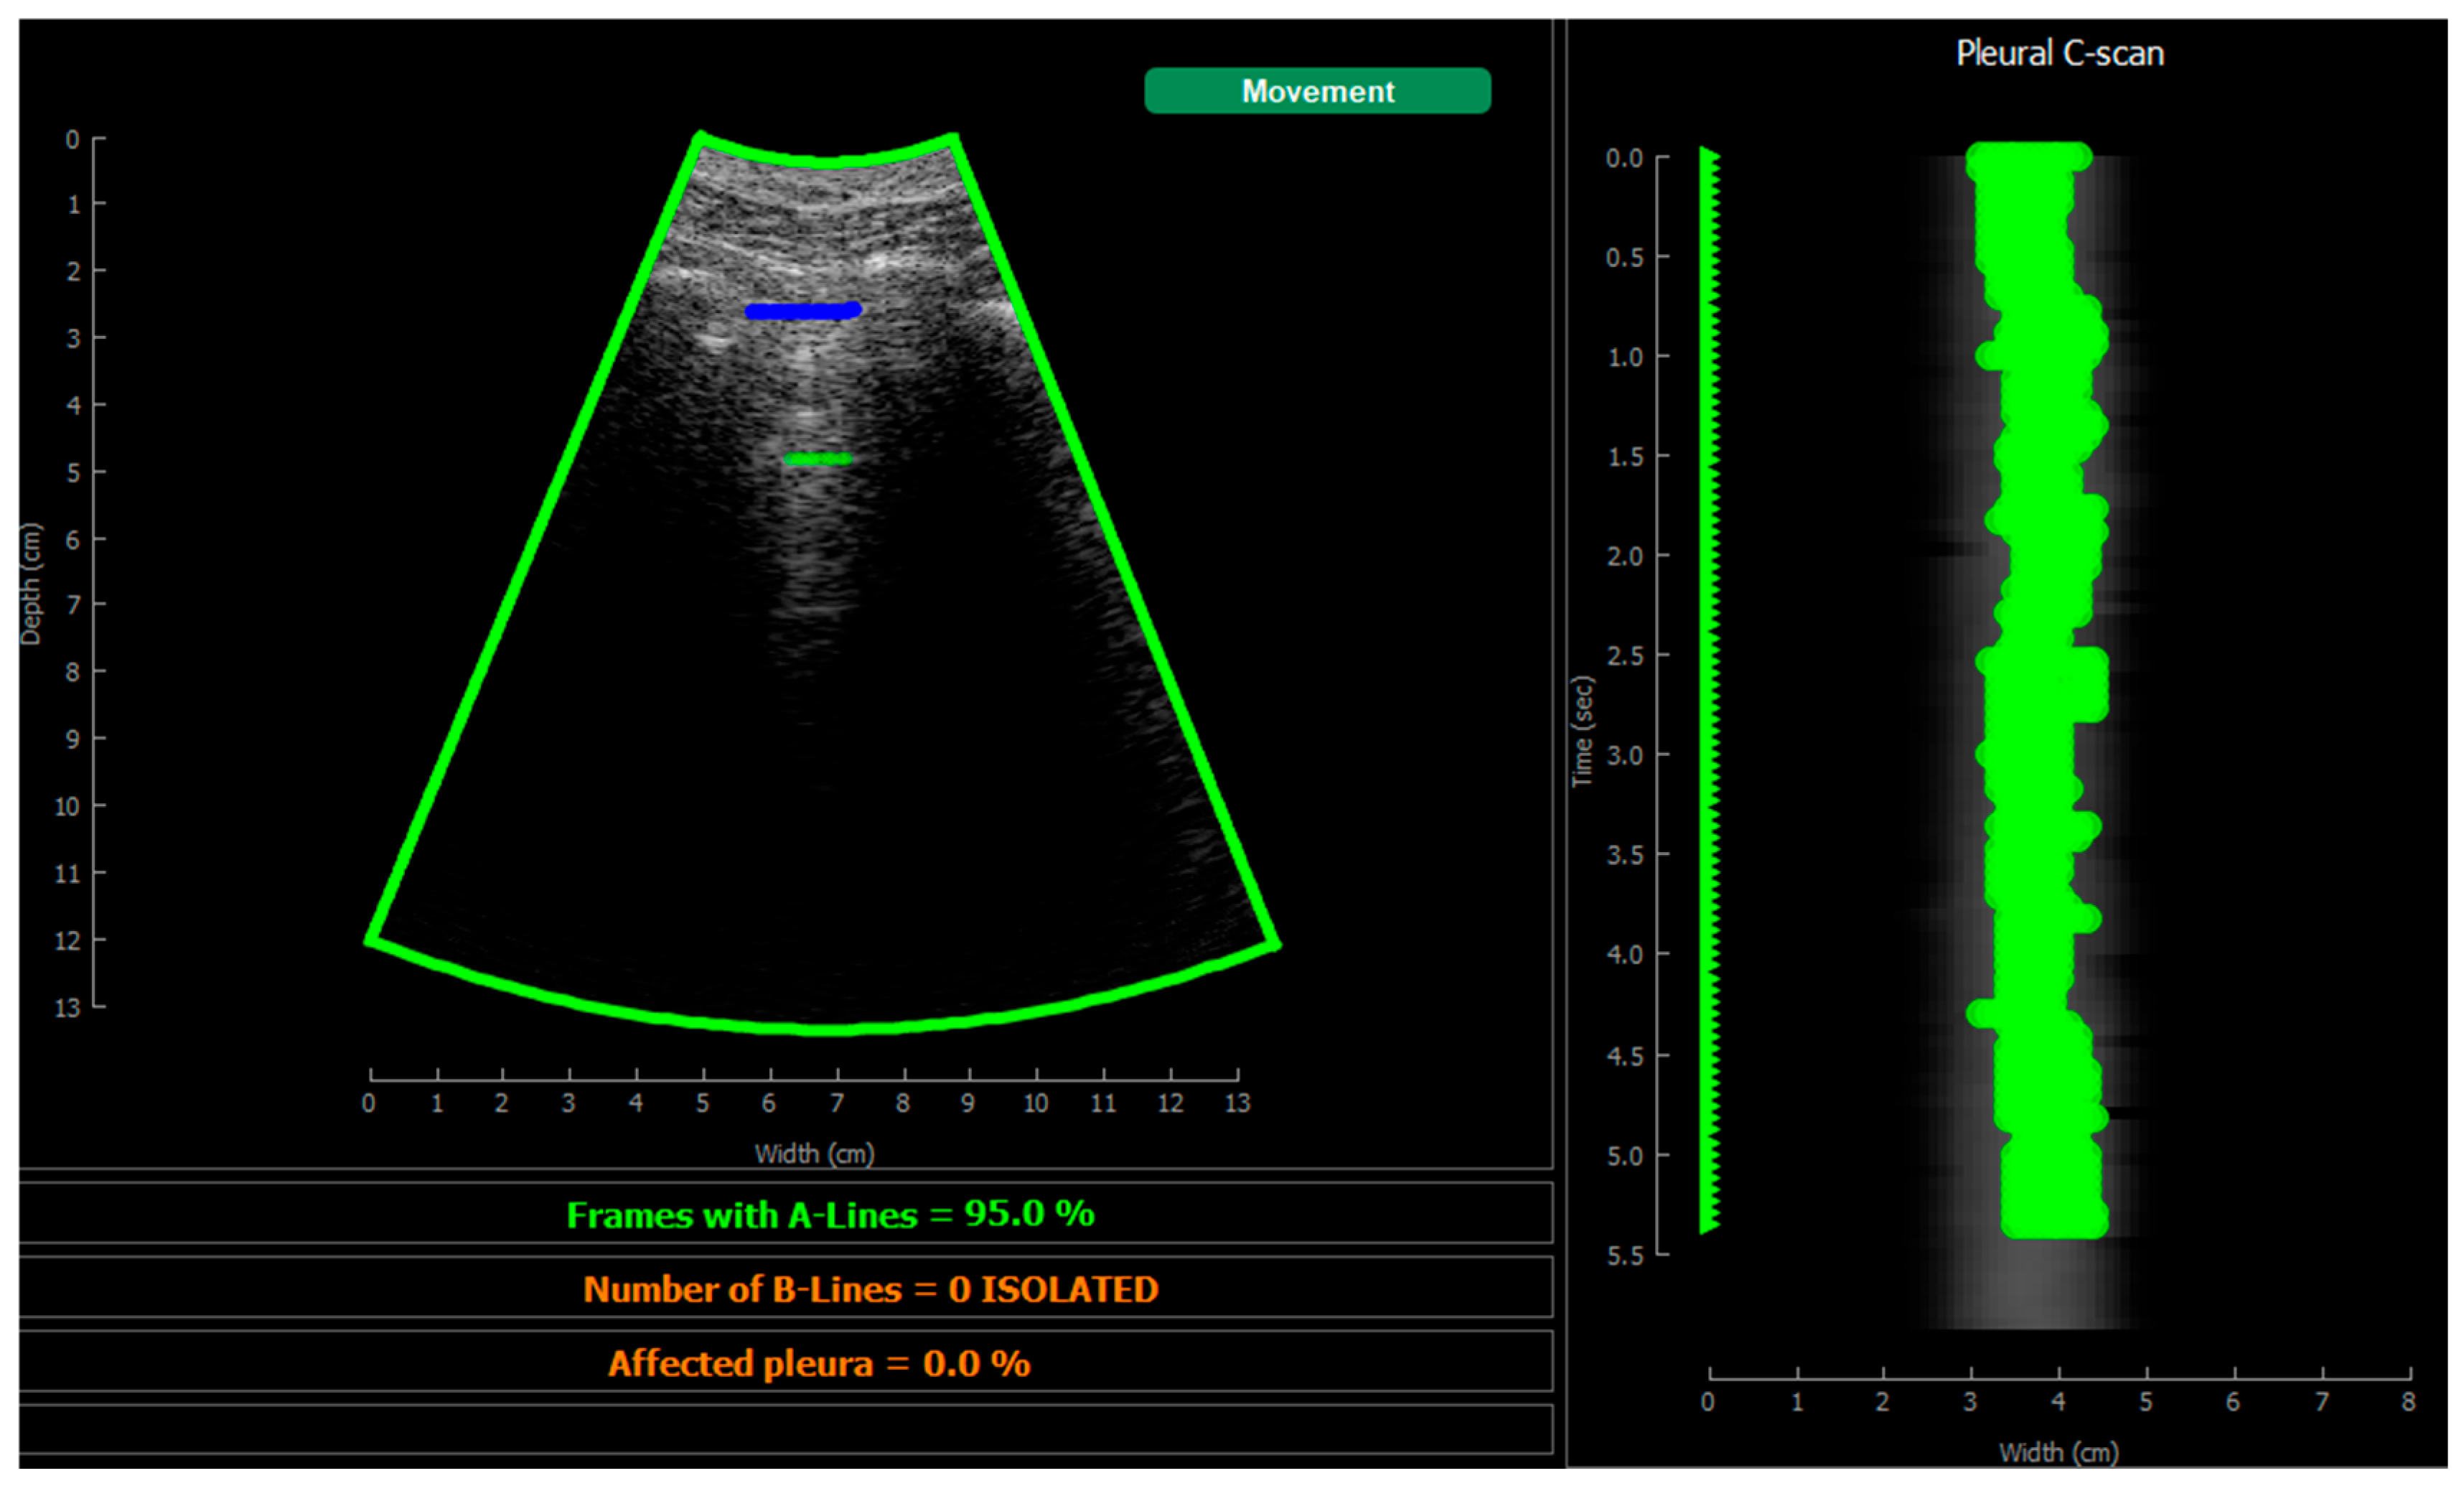2464x1491 pixels.
Task: Click the 13 tick on depth axis
Action: click(x=67, y=1008)
